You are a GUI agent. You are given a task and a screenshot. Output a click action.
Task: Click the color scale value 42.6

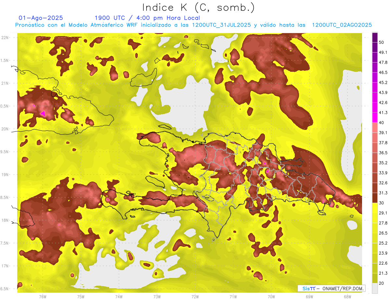(383, 103)
